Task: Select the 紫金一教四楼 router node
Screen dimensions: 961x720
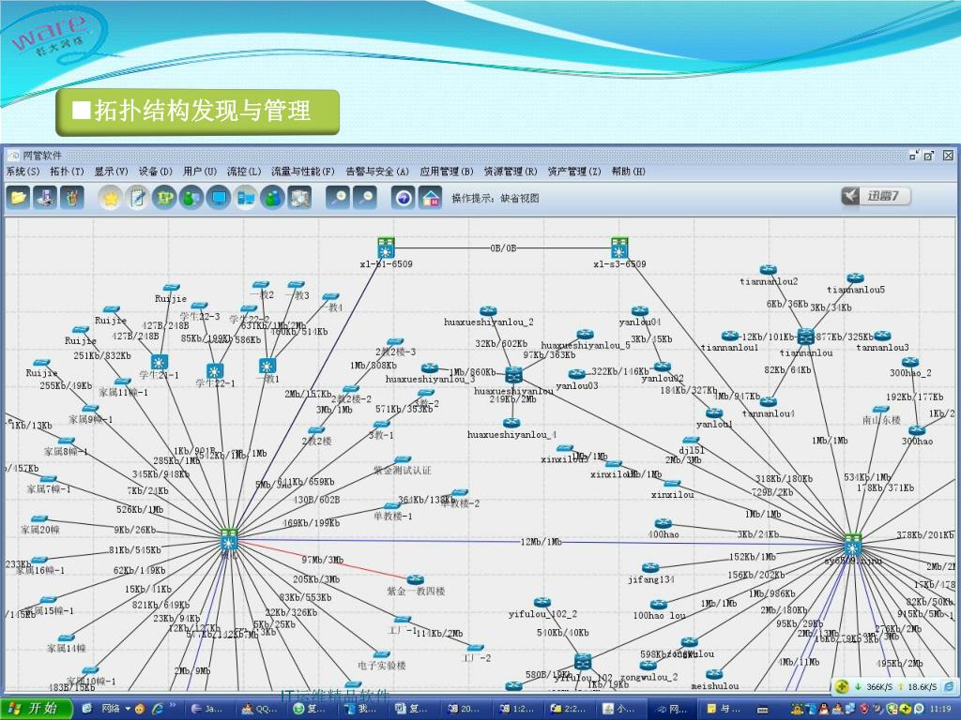Action: pos(416,579)
